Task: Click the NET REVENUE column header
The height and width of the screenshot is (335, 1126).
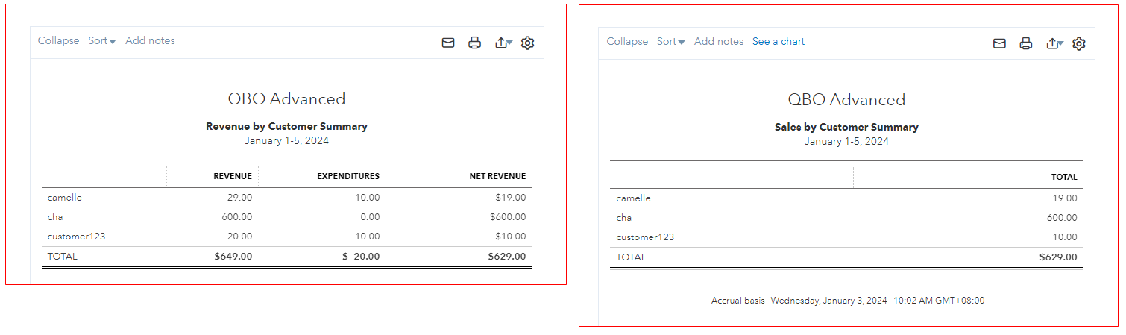Action: click(497, 176)
